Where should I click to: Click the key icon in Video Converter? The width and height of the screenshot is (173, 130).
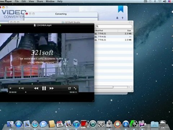123,18
